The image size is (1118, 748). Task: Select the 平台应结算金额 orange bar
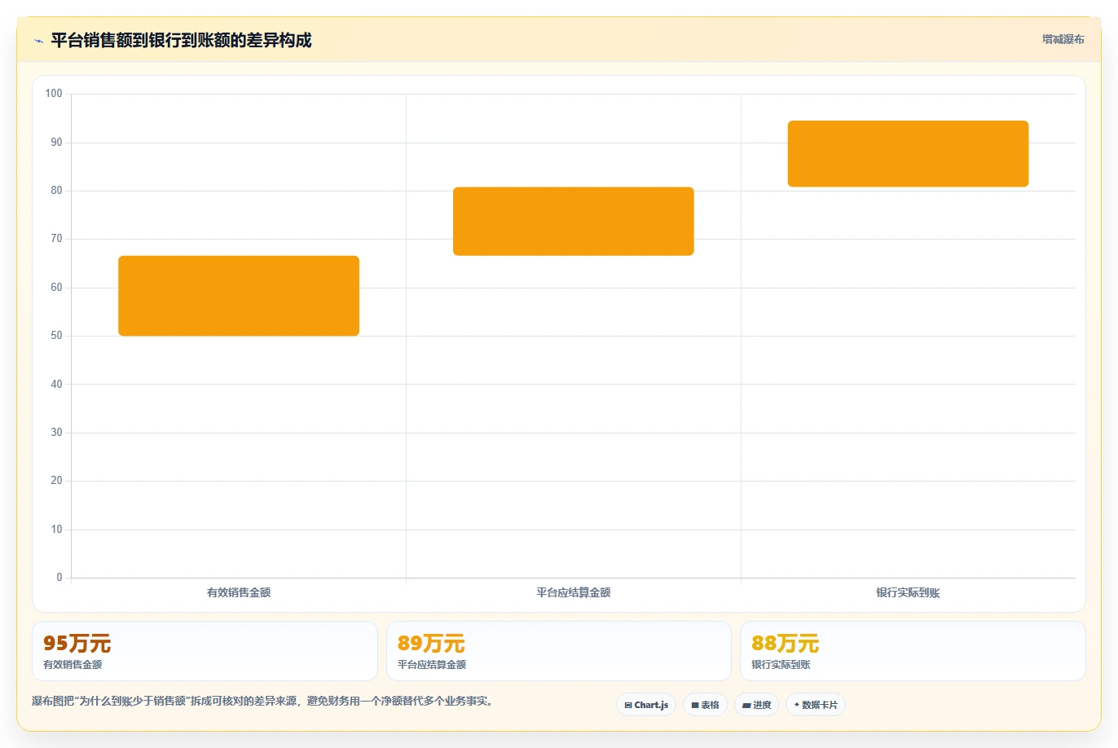coord(574,222)
